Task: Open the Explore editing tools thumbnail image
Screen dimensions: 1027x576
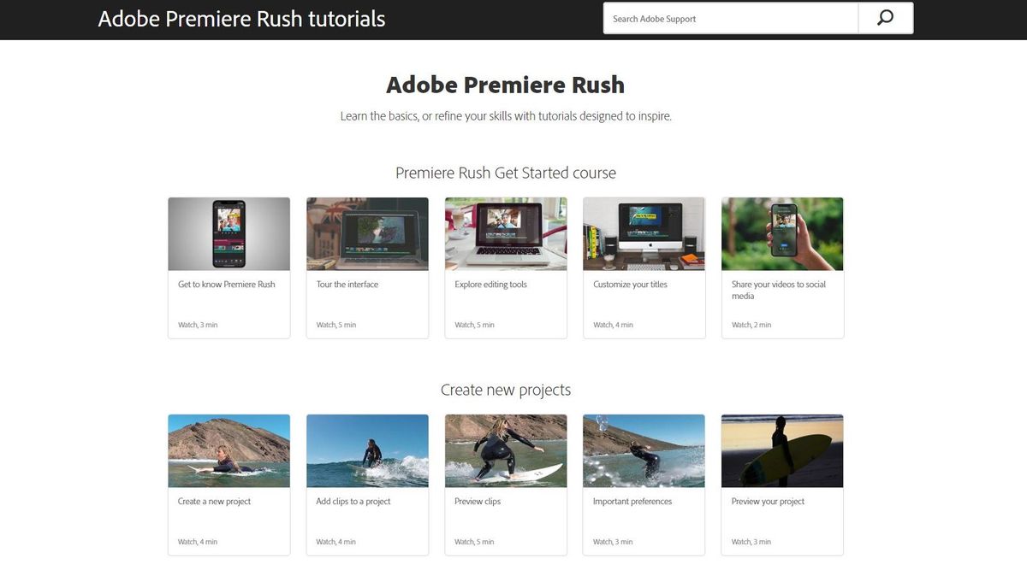Action: tap(506, 234)
